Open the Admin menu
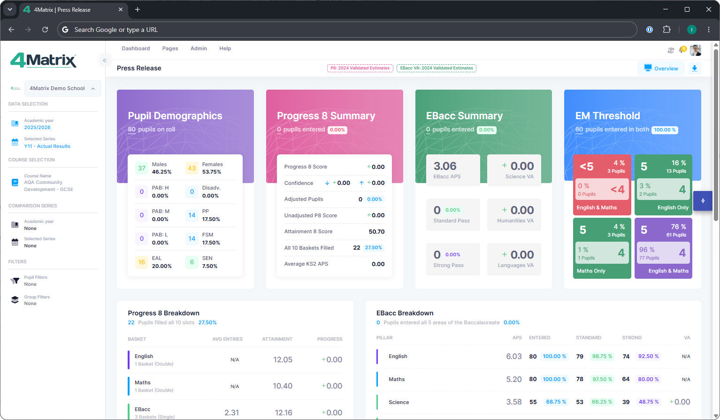The width and height of the screenshot is (720, 420). point(199,48)
